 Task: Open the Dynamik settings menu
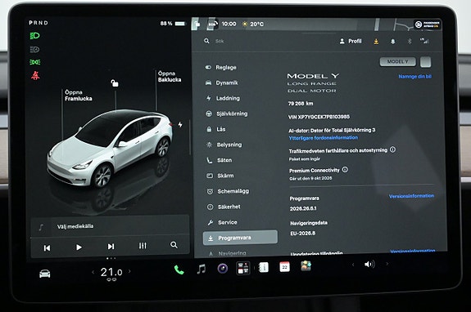point(222,82)
